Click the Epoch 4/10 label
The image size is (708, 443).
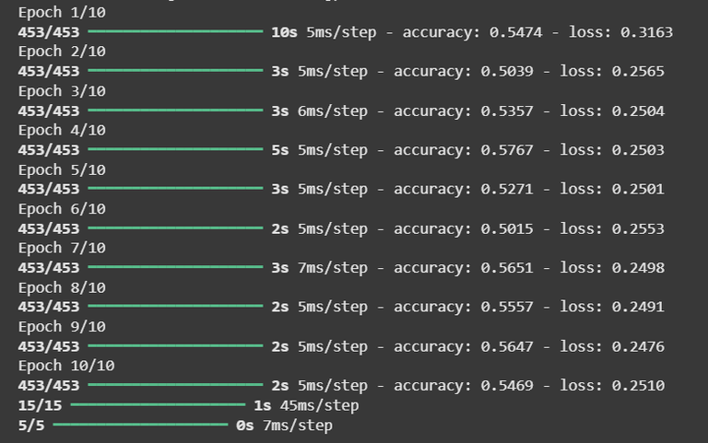pyautogui.click(x=62, y=131)
